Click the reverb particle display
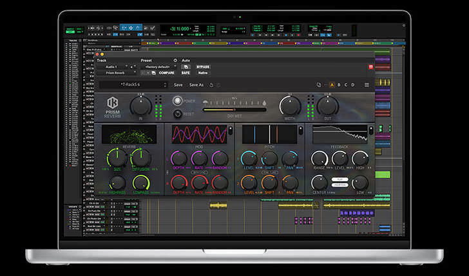 pyautogui.click(x=129, y=134)
